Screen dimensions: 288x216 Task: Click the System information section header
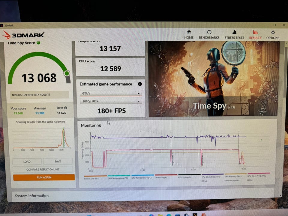[x=32, y=196]
